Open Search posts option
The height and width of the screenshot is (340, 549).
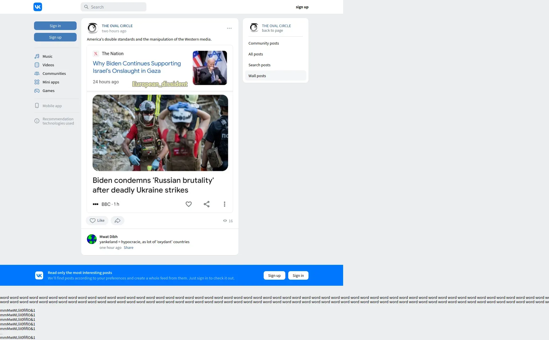259,65
